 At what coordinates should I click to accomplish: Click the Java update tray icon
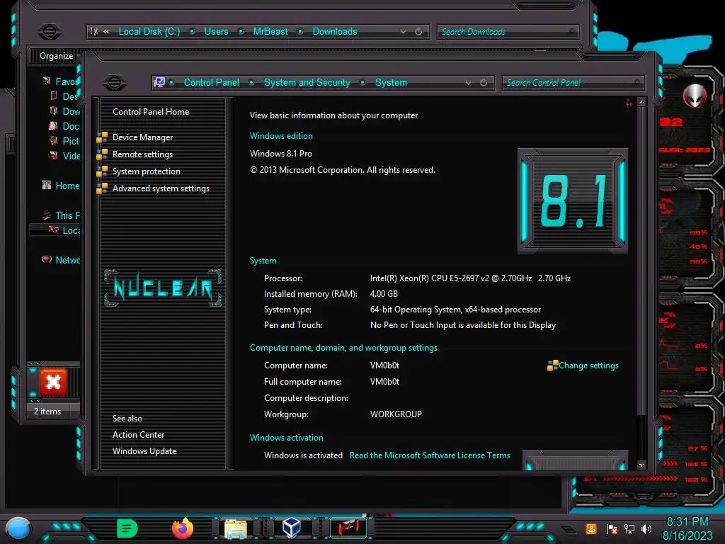pos(590,528)
